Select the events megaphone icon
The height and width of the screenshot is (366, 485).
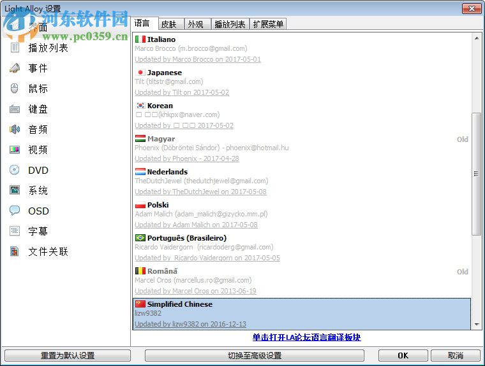click(x=15, y=68)
